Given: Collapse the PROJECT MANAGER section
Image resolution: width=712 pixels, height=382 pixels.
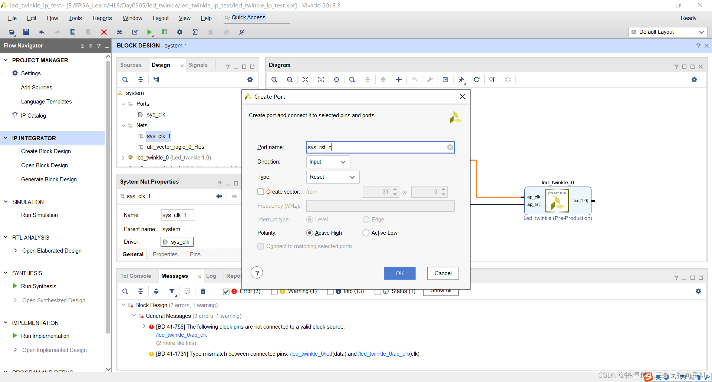Looking at the screenshot, I should [x=6, y=60].
